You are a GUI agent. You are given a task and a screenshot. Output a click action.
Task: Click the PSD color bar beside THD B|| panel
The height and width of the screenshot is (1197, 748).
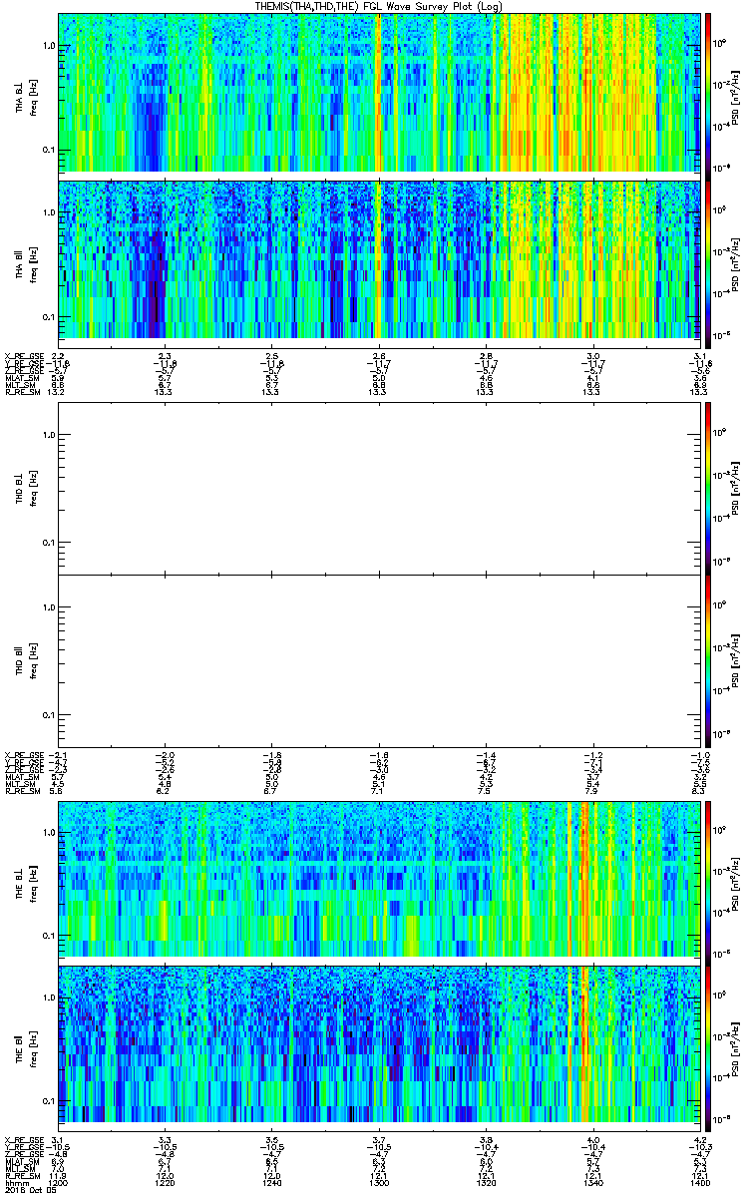tap(709, 660)
